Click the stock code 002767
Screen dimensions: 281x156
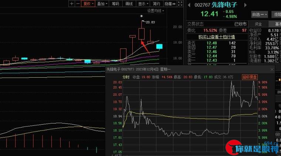(202, 5)
